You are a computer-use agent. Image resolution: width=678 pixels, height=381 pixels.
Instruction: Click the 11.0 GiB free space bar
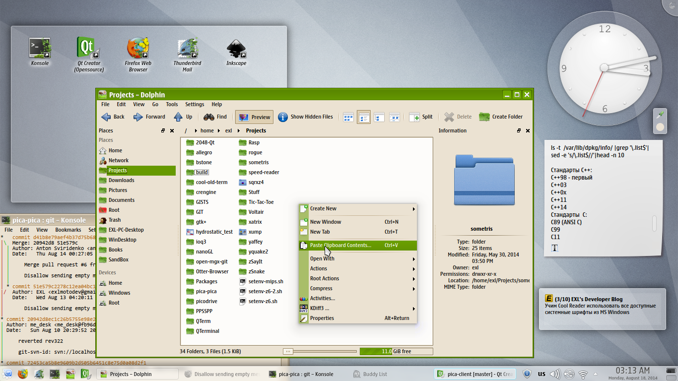point(396,351)
